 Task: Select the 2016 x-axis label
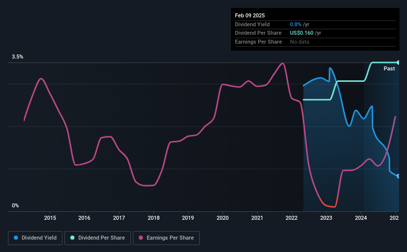84,218
